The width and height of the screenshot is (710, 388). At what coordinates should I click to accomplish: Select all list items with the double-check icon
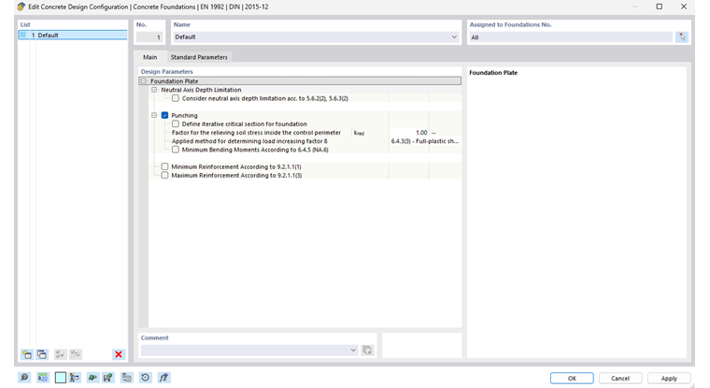click(x=60, y=354)
